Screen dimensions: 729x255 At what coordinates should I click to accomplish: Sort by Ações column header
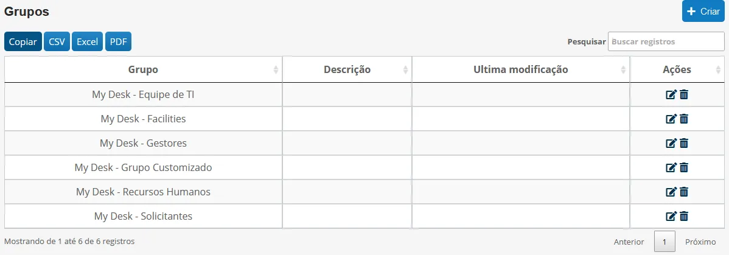677,70
